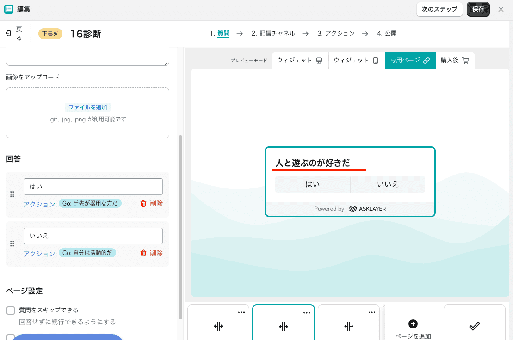Viewport: 513px width, 340px height.
Task: Select the checkmark completion page thumbnail
Action: [x=474, y=326]
